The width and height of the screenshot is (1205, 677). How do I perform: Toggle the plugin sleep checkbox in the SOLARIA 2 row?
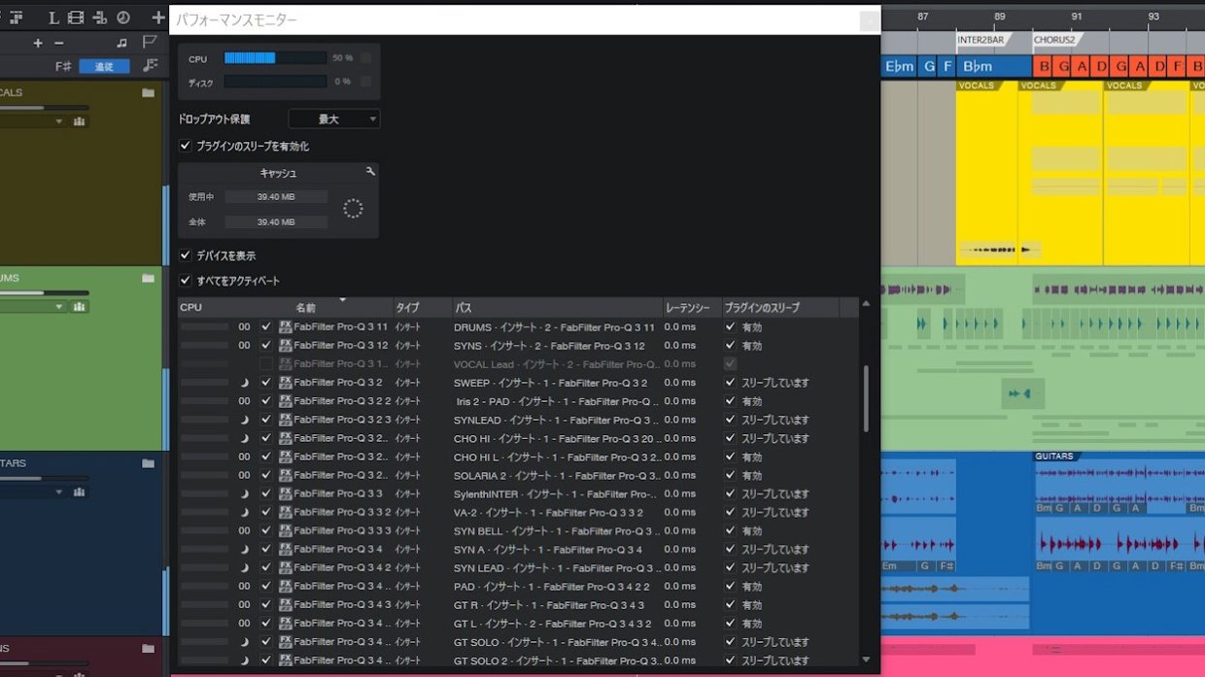(x=731, y=476)
